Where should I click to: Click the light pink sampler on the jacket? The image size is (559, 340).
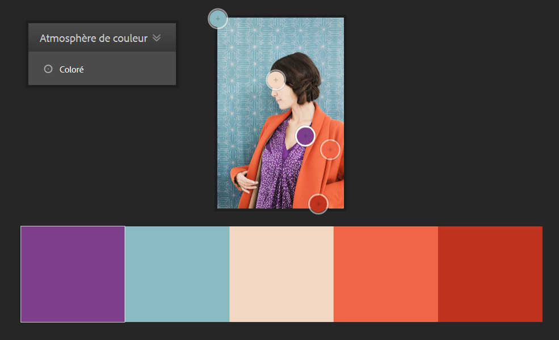(x=330, y=150)
